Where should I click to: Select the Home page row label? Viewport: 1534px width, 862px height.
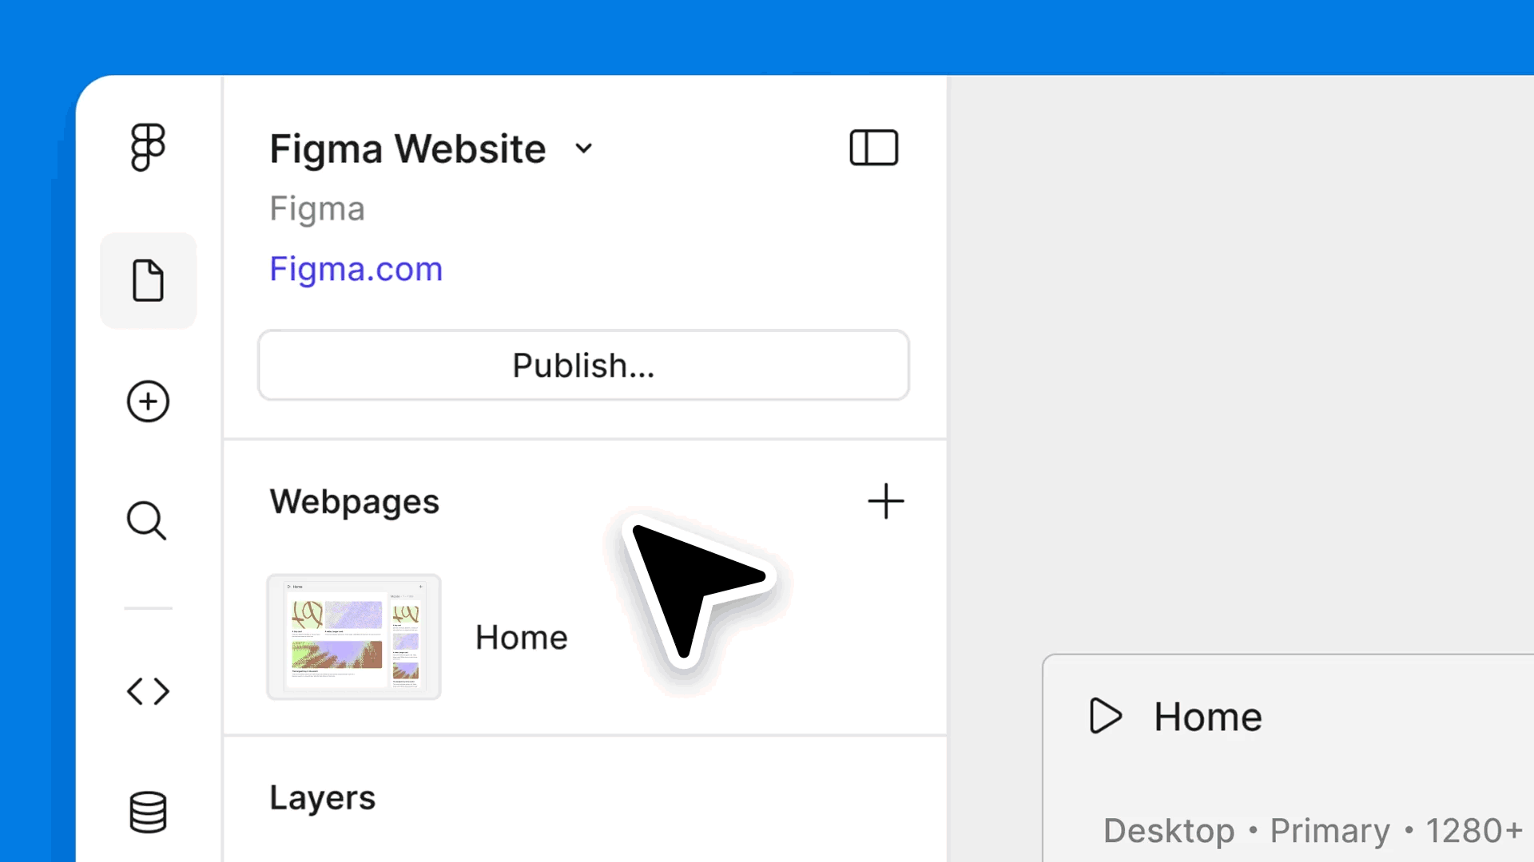pyautogui.click(x=522, y=638)
